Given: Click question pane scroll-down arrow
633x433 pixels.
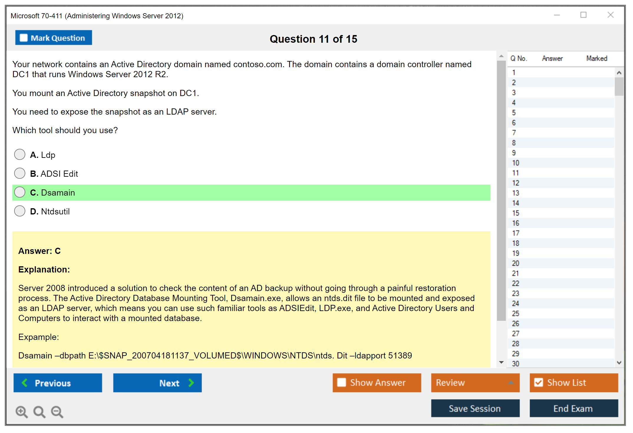Looking at the screenshot, I should tap(501, 362).
